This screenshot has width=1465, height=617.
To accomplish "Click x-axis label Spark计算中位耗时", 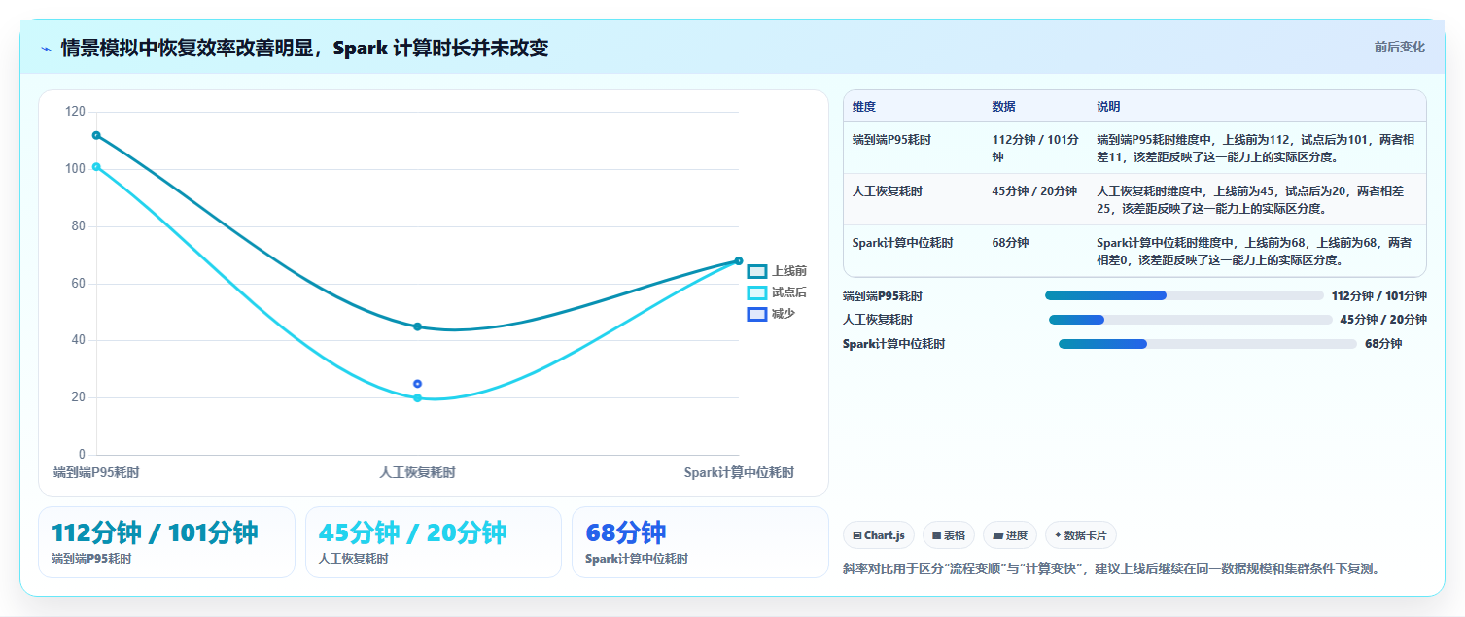I will [739, 473].
